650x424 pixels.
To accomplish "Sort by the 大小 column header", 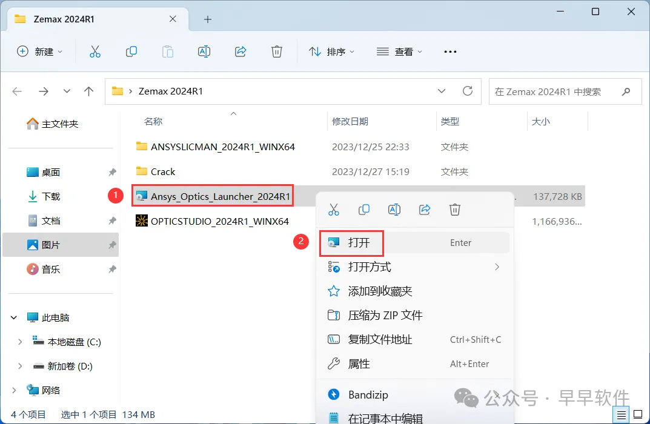I will [x=540, y=121].
